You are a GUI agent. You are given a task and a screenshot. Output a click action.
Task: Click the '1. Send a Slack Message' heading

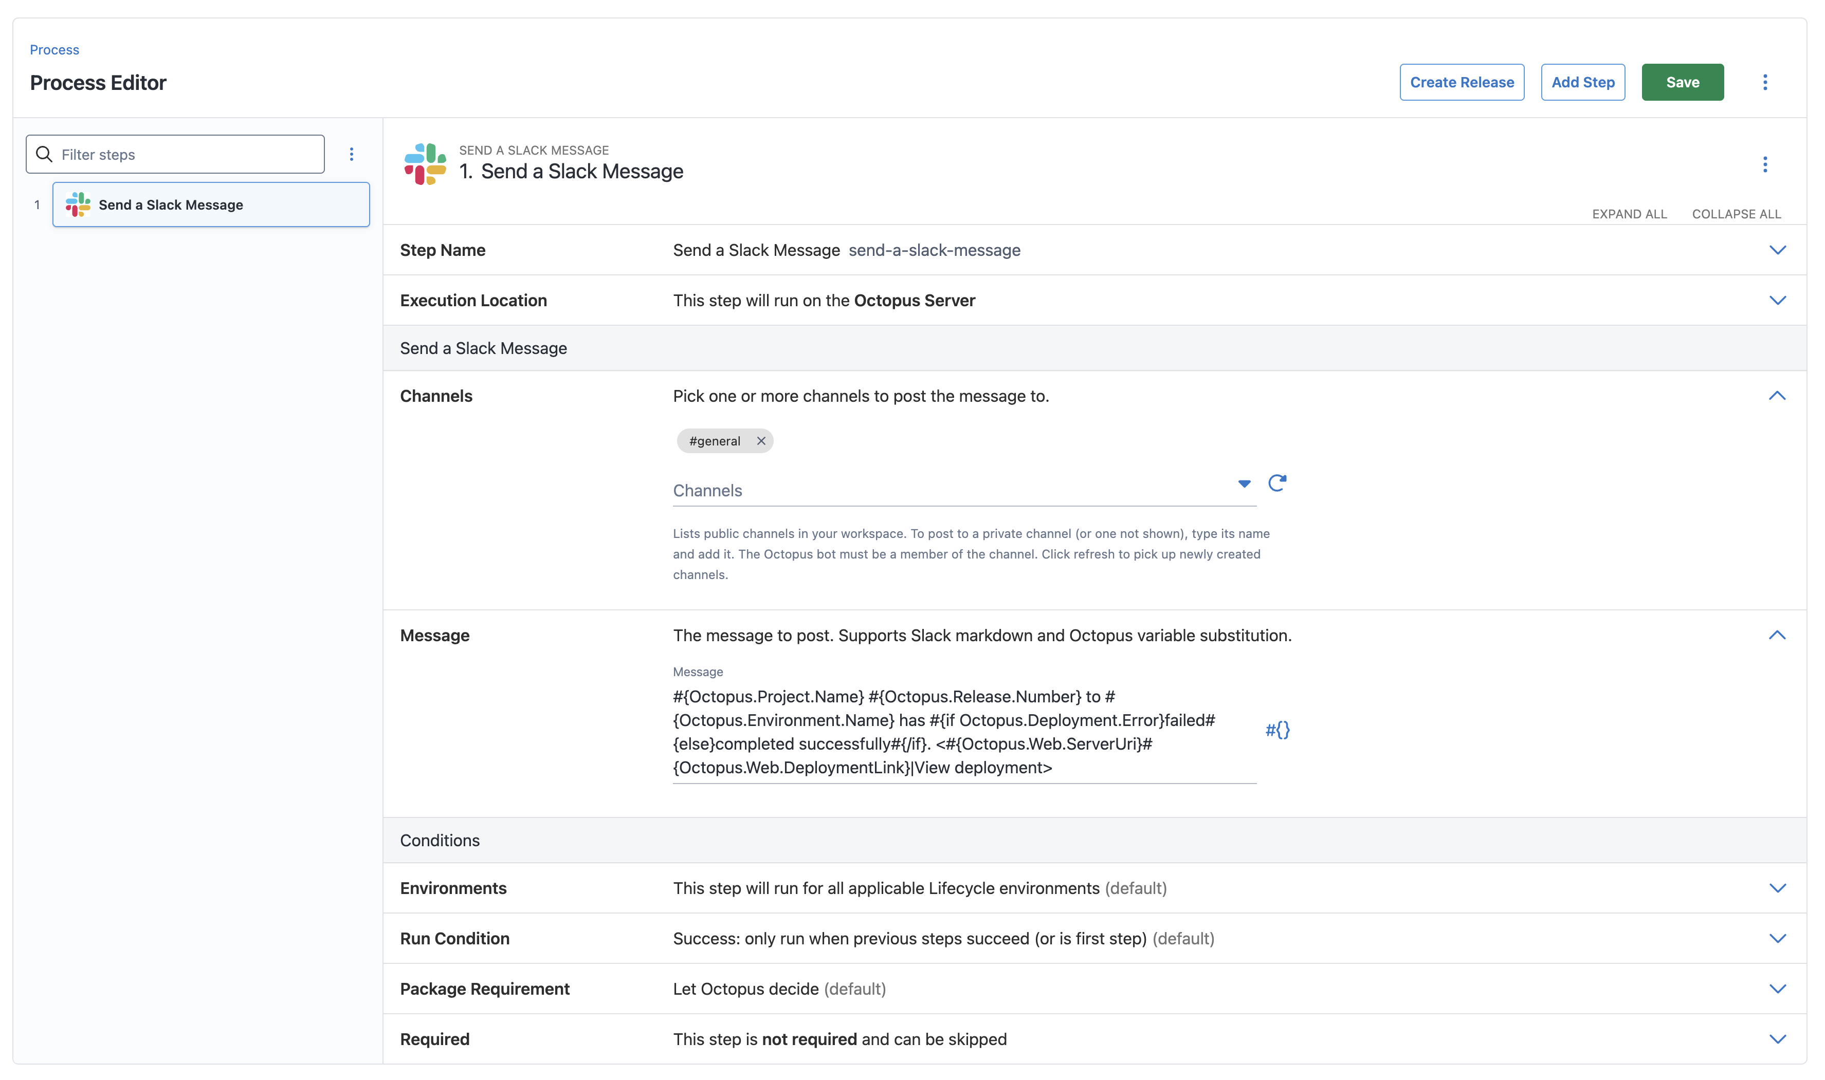click(571, 171)
